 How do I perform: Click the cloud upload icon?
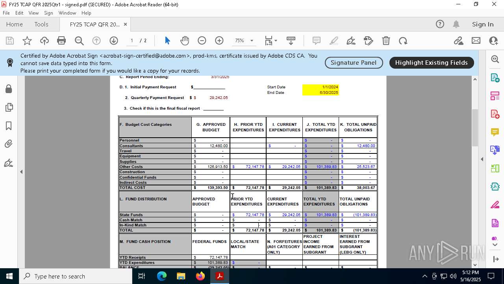44,41
